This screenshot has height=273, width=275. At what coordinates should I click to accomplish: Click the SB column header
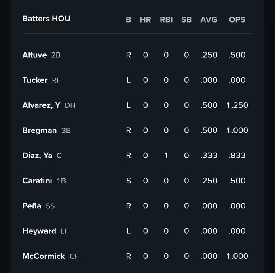[186, 20]
